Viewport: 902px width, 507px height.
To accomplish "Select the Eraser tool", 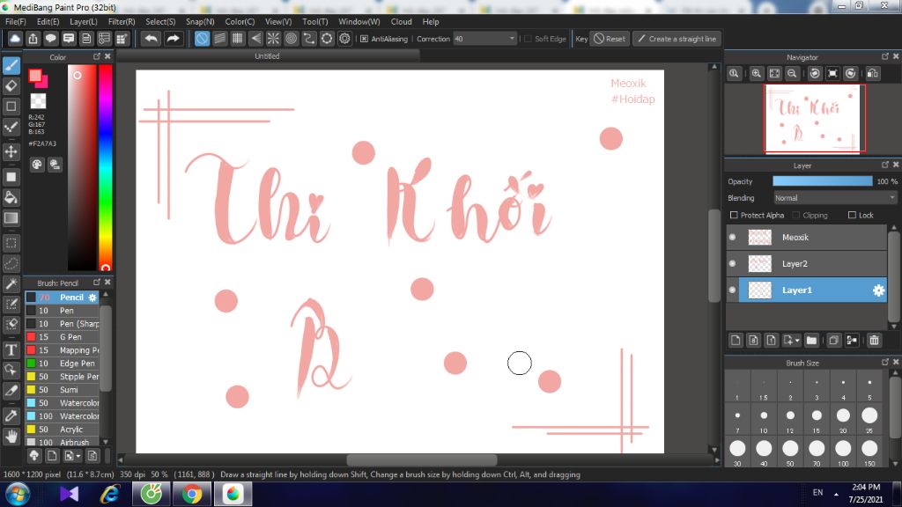I will point(11,86).
